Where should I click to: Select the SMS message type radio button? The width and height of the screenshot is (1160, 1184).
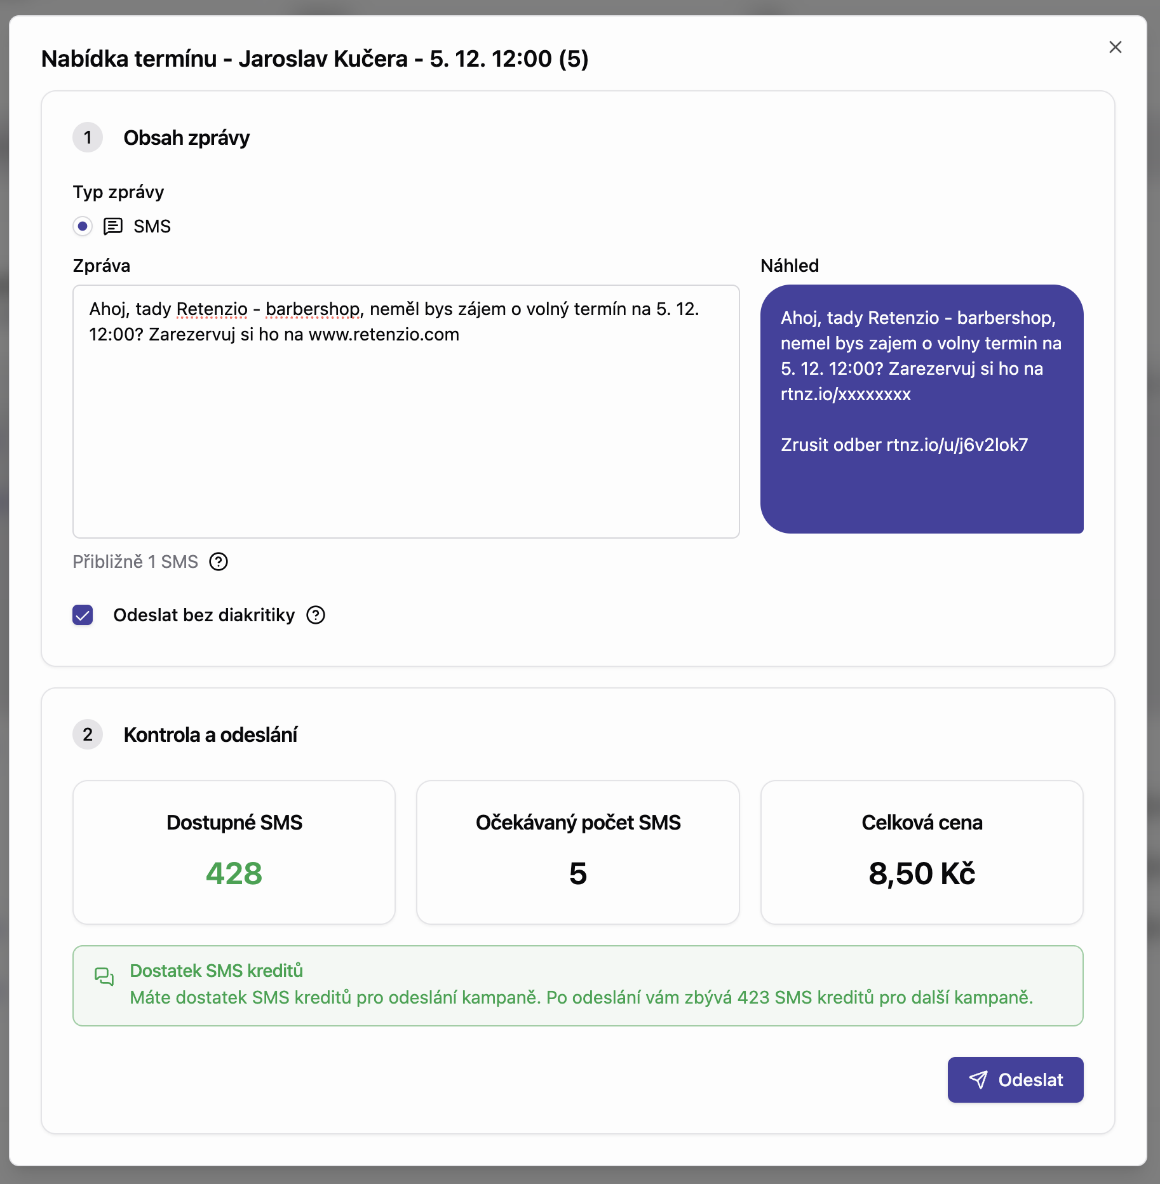tap(83, 226)
